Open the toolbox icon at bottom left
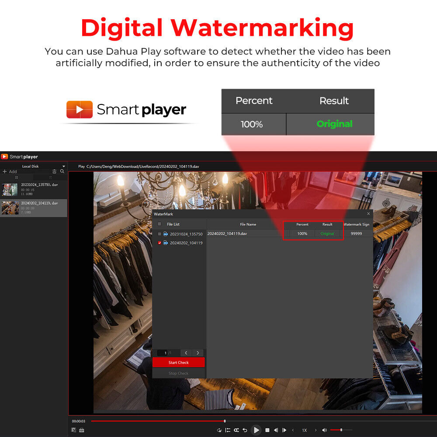Image resolution: width=437 pixels, height=437 pixels. pos(82,430)
